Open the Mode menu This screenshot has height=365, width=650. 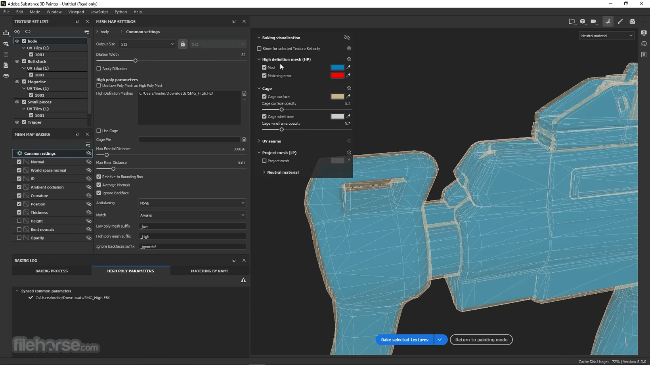[x=35, y=12]
